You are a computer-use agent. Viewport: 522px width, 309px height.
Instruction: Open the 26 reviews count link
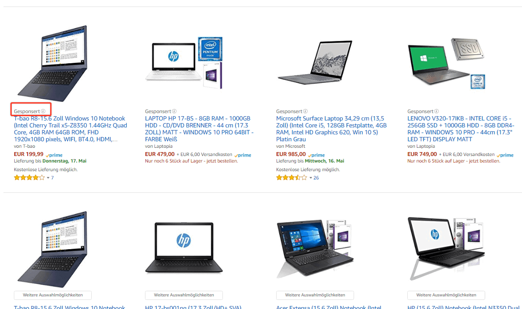click(x=316, y=178)
